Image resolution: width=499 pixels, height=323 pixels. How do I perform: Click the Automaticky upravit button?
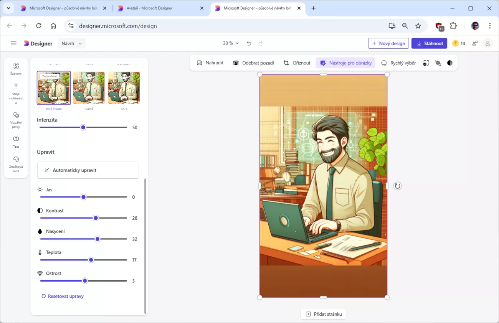[88, 170]
